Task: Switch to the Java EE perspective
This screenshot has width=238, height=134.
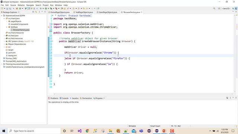Action: coord(226,9)
